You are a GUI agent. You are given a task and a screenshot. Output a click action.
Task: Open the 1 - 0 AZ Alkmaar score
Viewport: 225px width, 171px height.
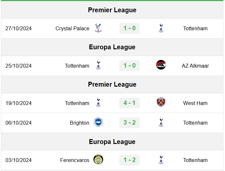[129, 66]
